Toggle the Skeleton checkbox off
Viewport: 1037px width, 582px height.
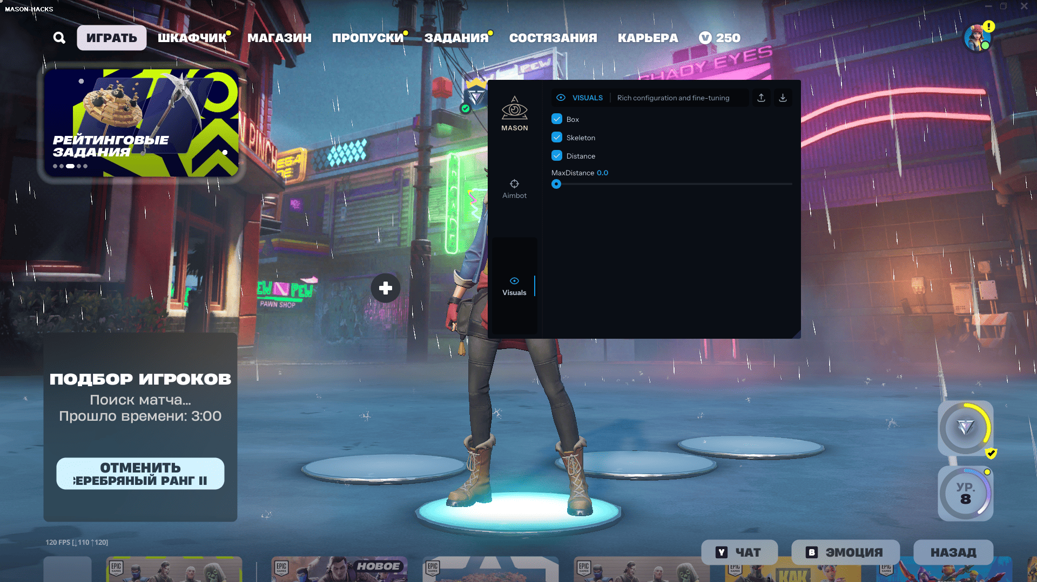coord(557,137)
